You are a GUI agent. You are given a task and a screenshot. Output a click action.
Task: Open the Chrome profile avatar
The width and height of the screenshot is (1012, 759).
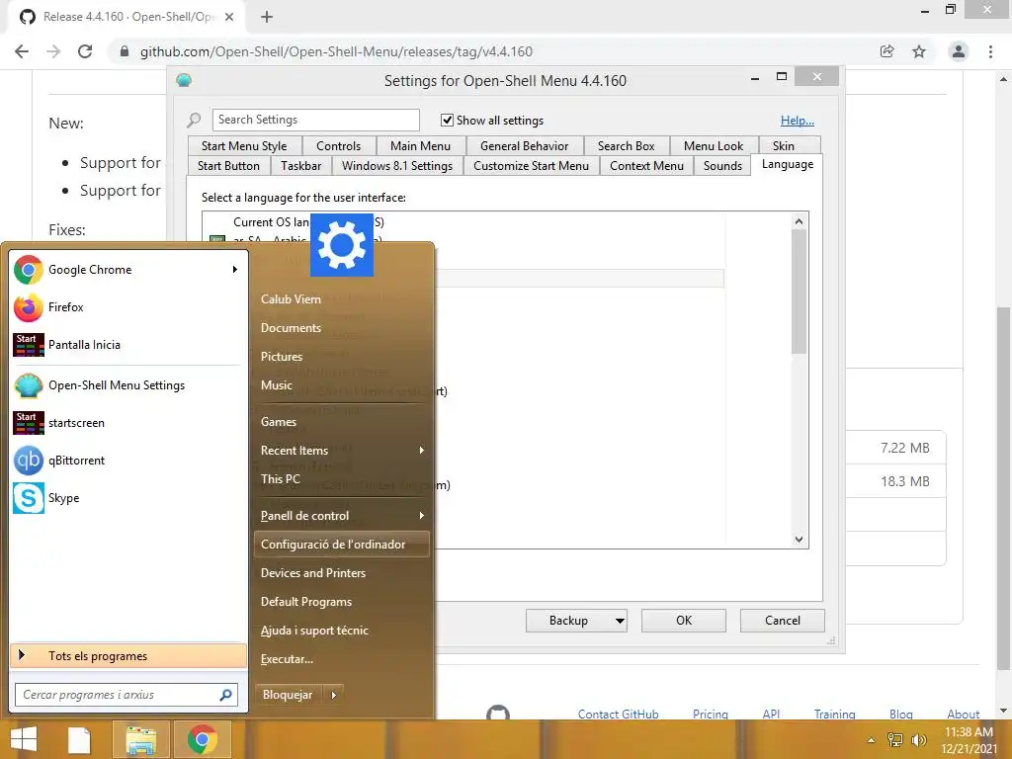[x=959, y=51]
